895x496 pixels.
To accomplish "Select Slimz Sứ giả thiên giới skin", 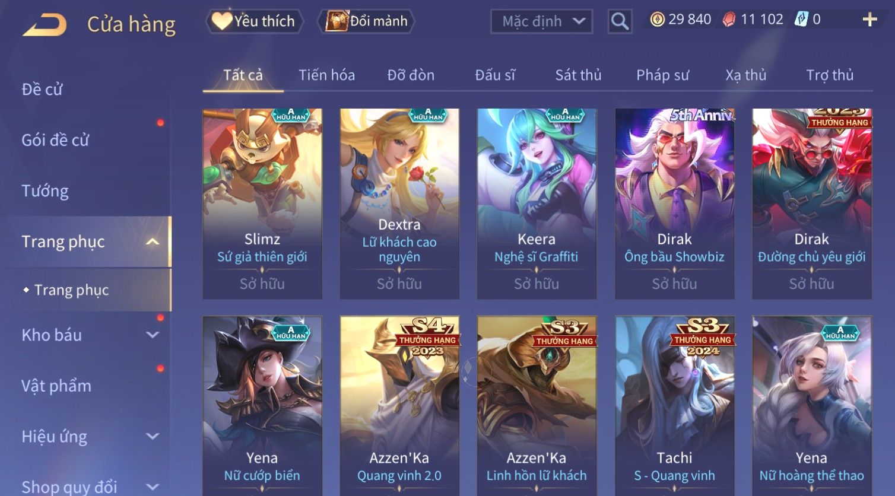I will (x=262, y=204).
